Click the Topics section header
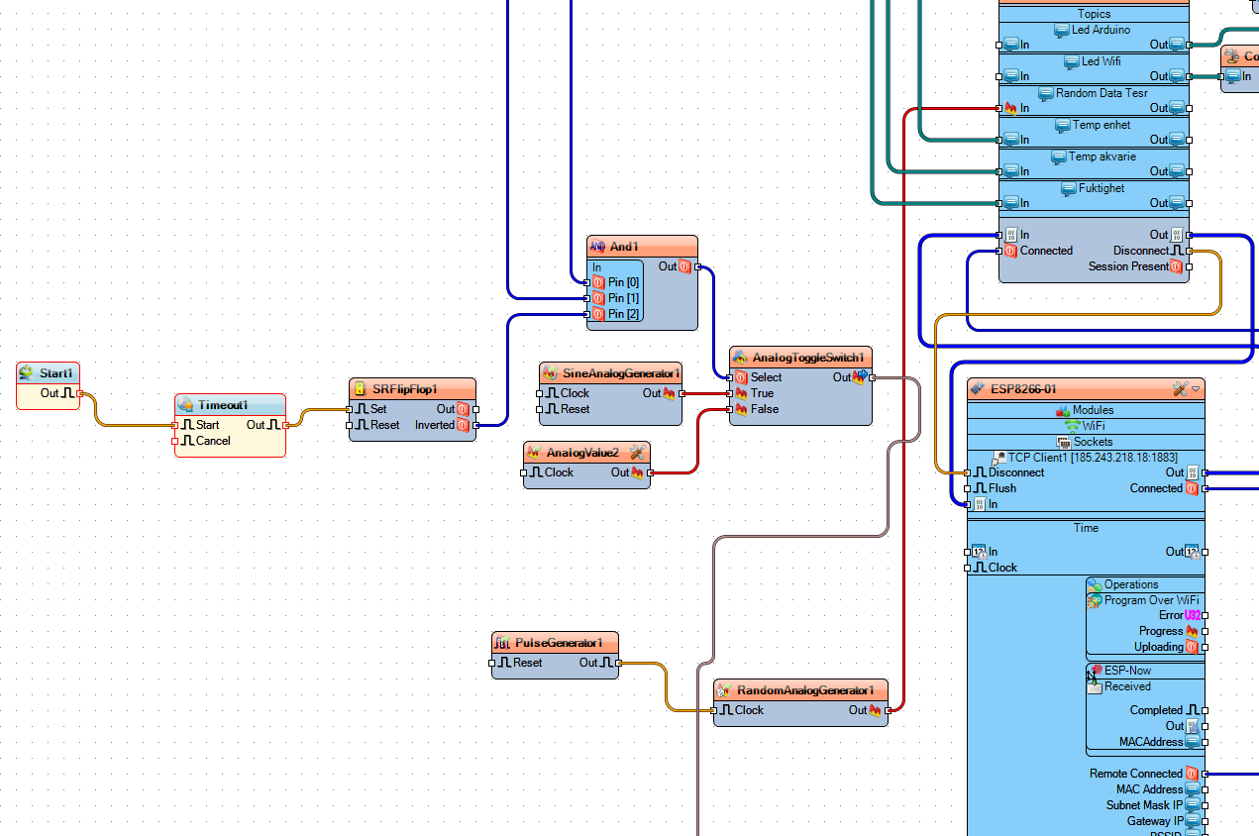Viewport: 1259px width, 836px height. coord(1094,14)
